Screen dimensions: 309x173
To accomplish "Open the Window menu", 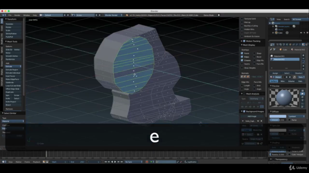I will (x=27, y=15).
